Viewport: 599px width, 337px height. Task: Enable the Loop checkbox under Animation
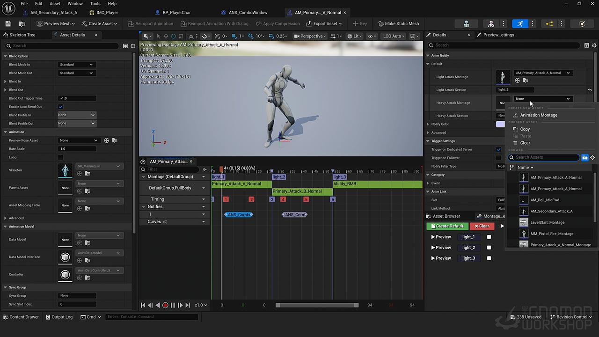click(60, 157)
